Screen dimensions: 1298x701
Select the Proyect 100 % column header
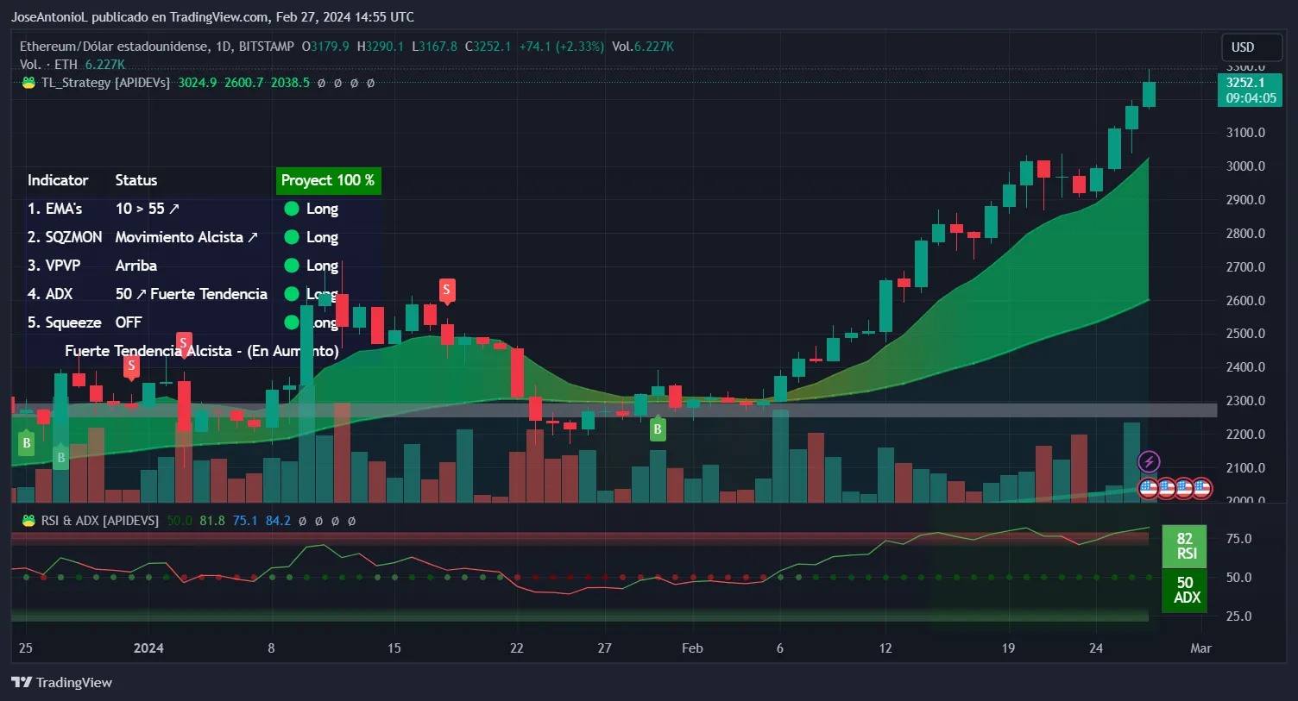328,180
